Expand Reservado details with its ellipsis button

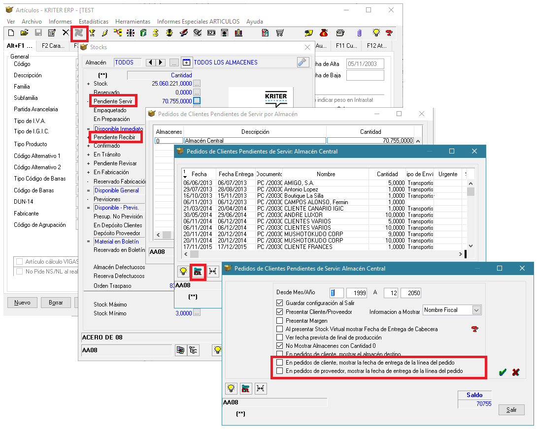pyautogui.click(x=197, y=92)
